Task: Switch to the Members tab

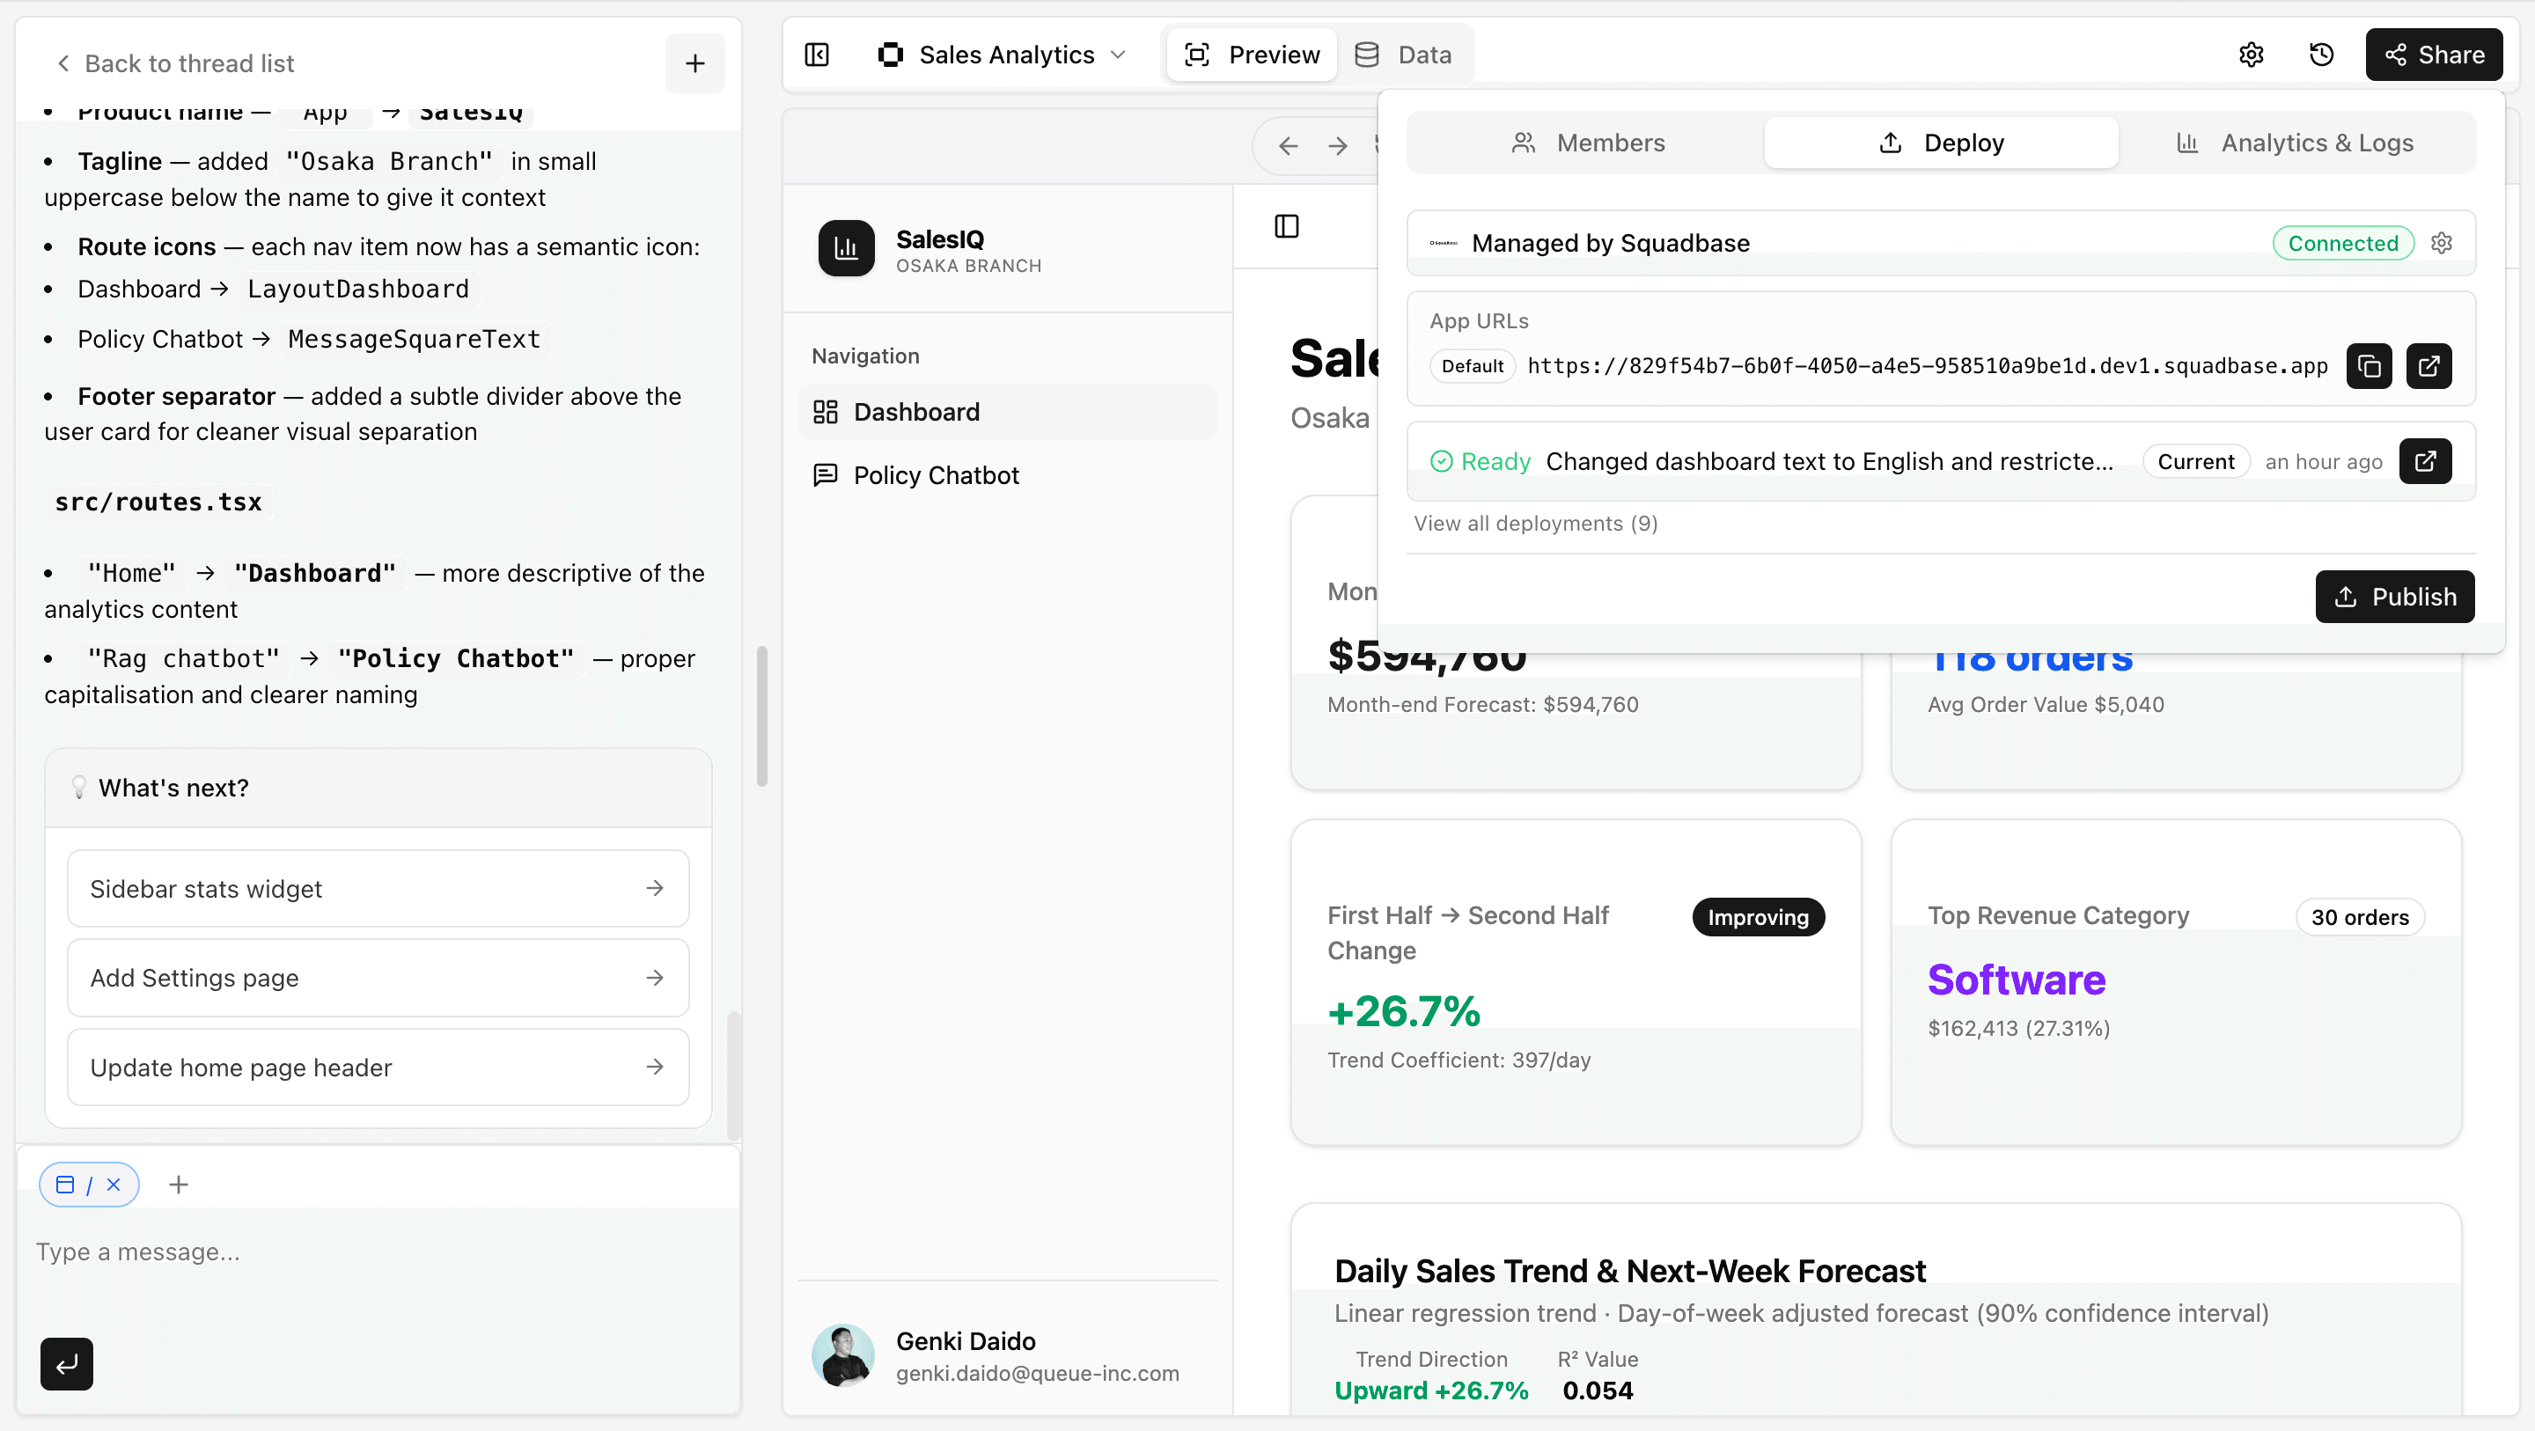Action: (1587, 143)
